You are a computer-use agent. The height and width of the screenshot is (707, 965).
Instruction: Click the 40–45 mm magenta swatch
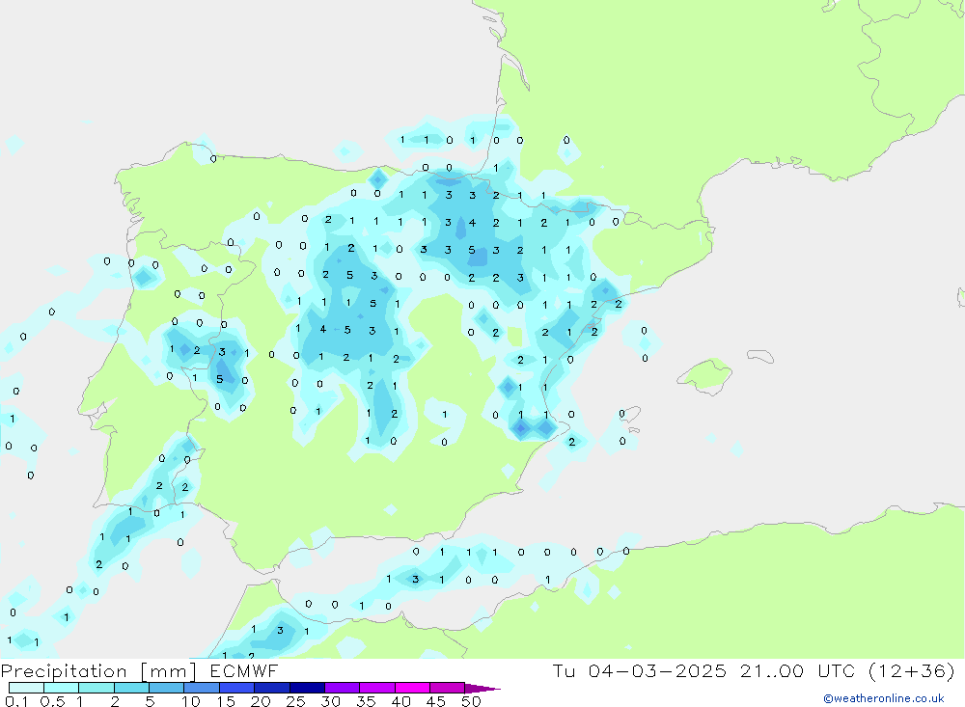coord(412,688)
